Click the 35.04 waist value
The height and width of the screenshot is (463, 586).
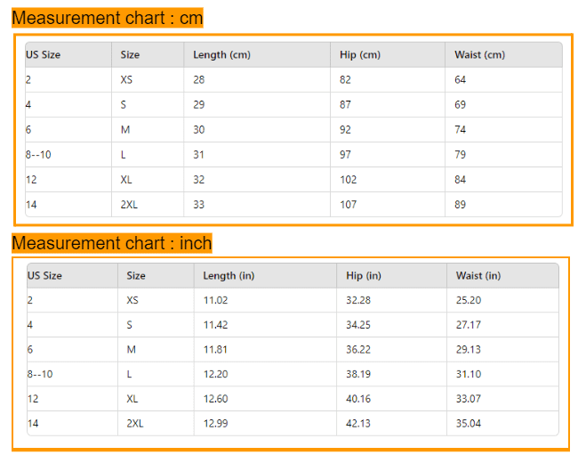click(x=469, y=424)
